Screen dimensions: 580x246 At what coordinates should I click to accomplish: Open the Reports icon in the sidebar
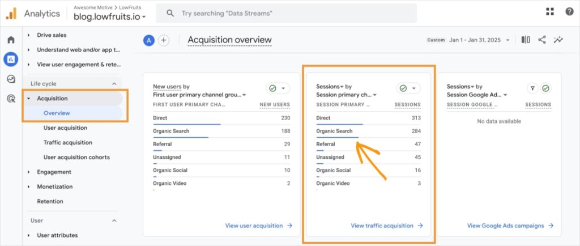11,59
